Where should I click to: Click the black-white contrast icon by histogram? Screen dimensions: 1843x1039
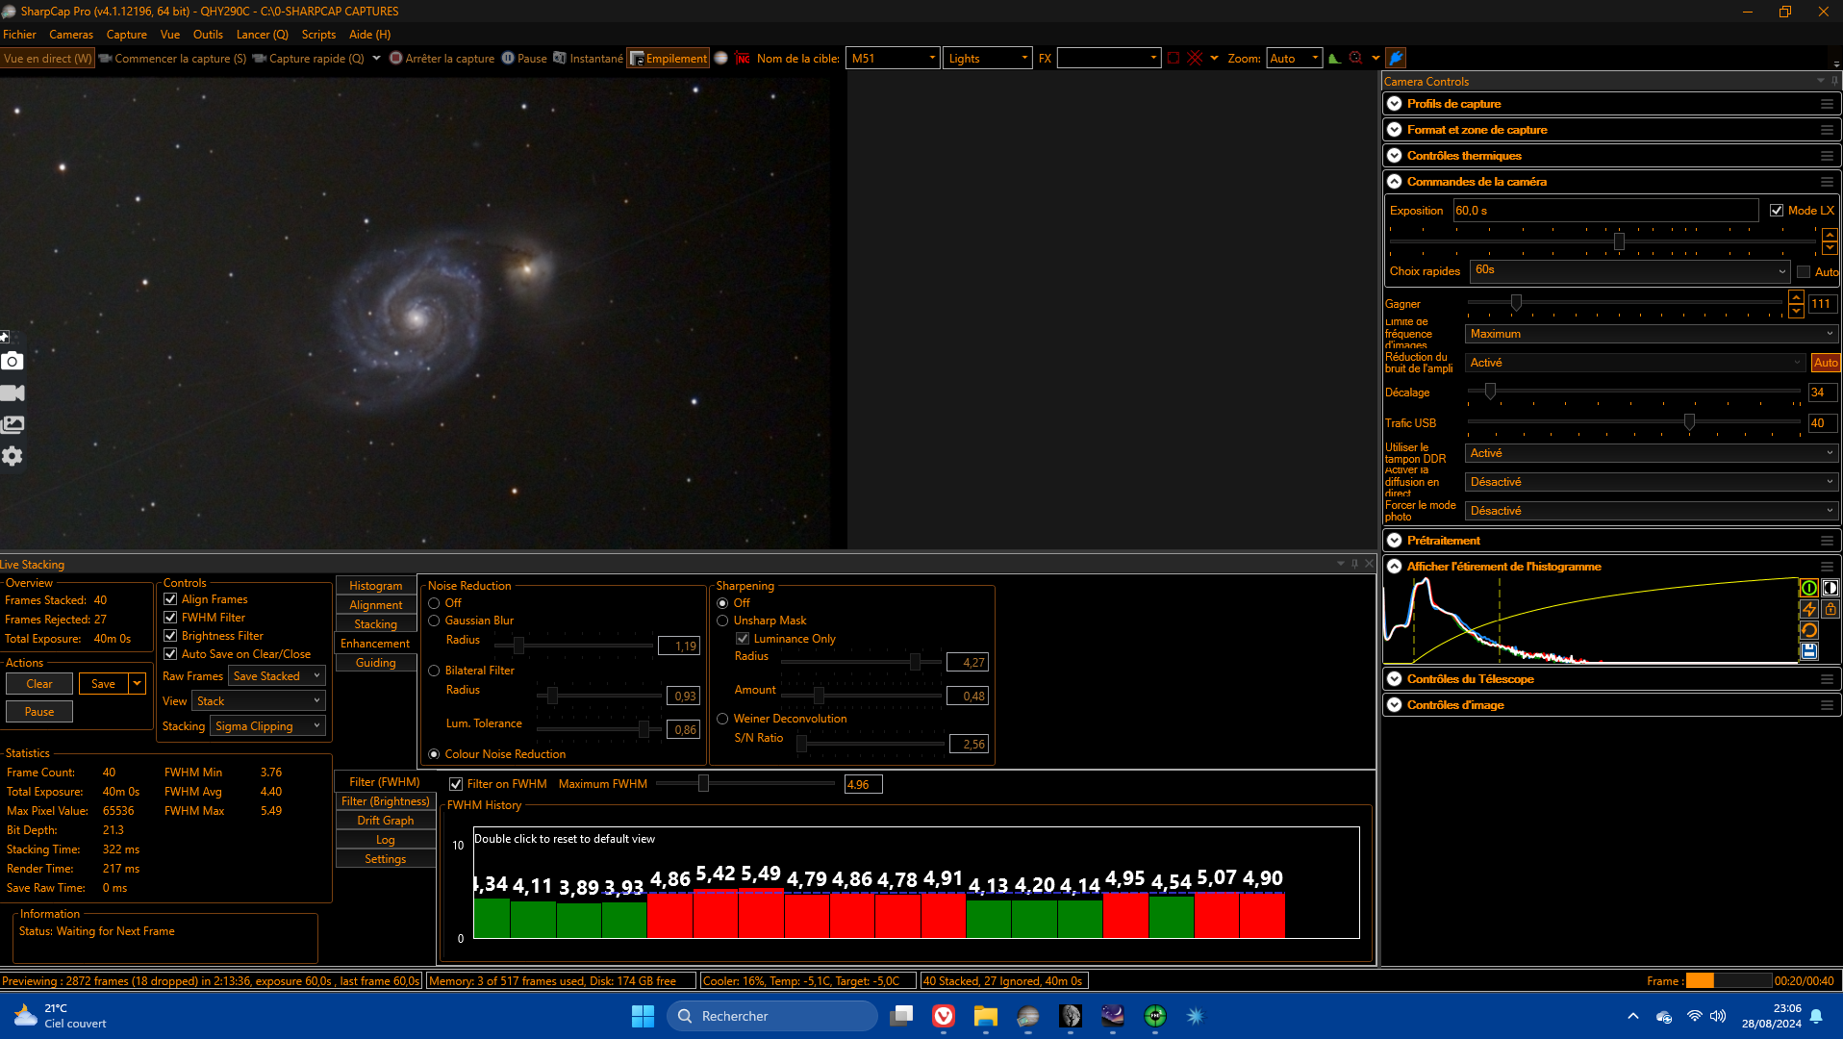click(x=1830, y=588)
